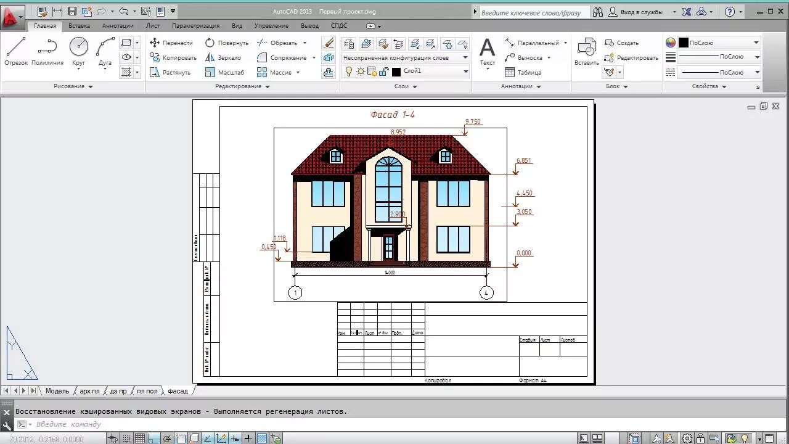Select the Дуга arc tool

click(x=105, y=52)
